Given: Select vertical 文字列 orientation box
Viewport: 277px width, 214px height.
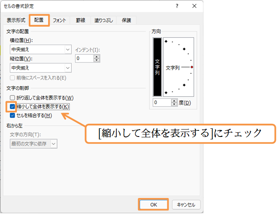Looking at the screenshot, I should click(x=157, y=67).
